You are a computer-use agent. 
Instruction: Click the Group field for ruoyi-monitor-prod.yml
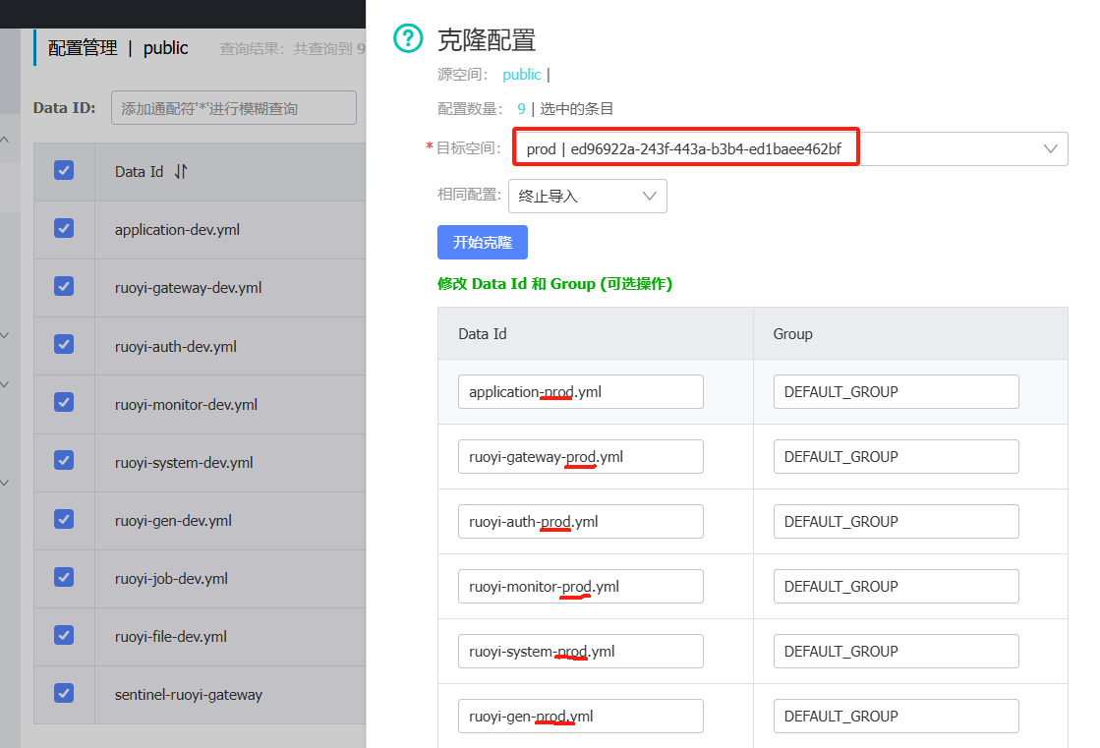[x=896, y=586]
